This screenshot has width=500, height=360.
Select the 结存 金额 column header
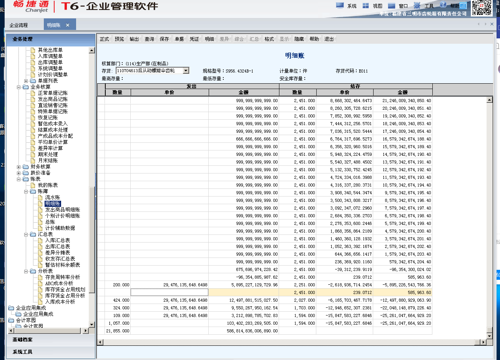(402, 92)
